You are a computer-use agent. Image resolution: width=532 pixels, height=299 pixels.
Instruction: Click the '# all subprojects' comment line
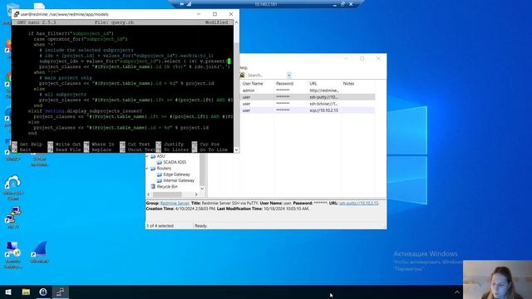click(x=62, y=95)
